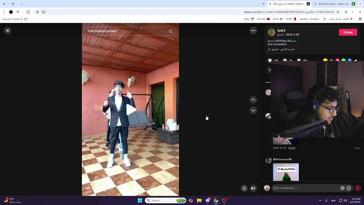Viewport: 364px width, 205px height.
Task: Open iotr.1 profile avatar
Action: [271, 32]
